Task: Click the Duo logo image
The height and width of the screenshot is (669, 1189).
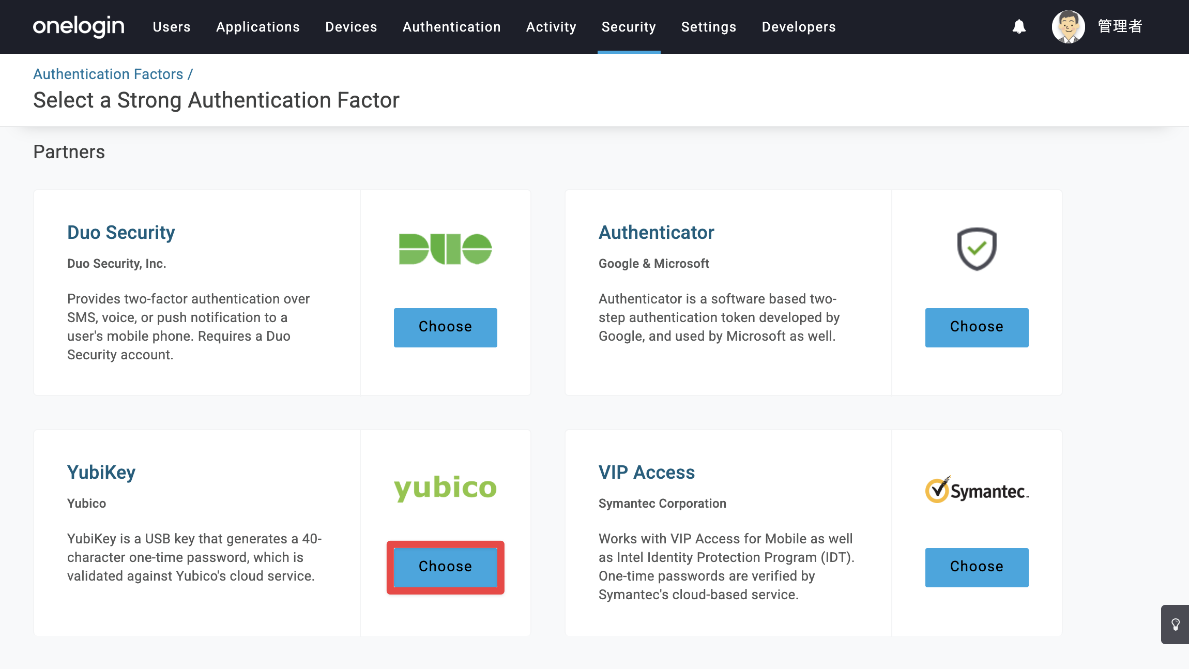Action: (445, 249)
